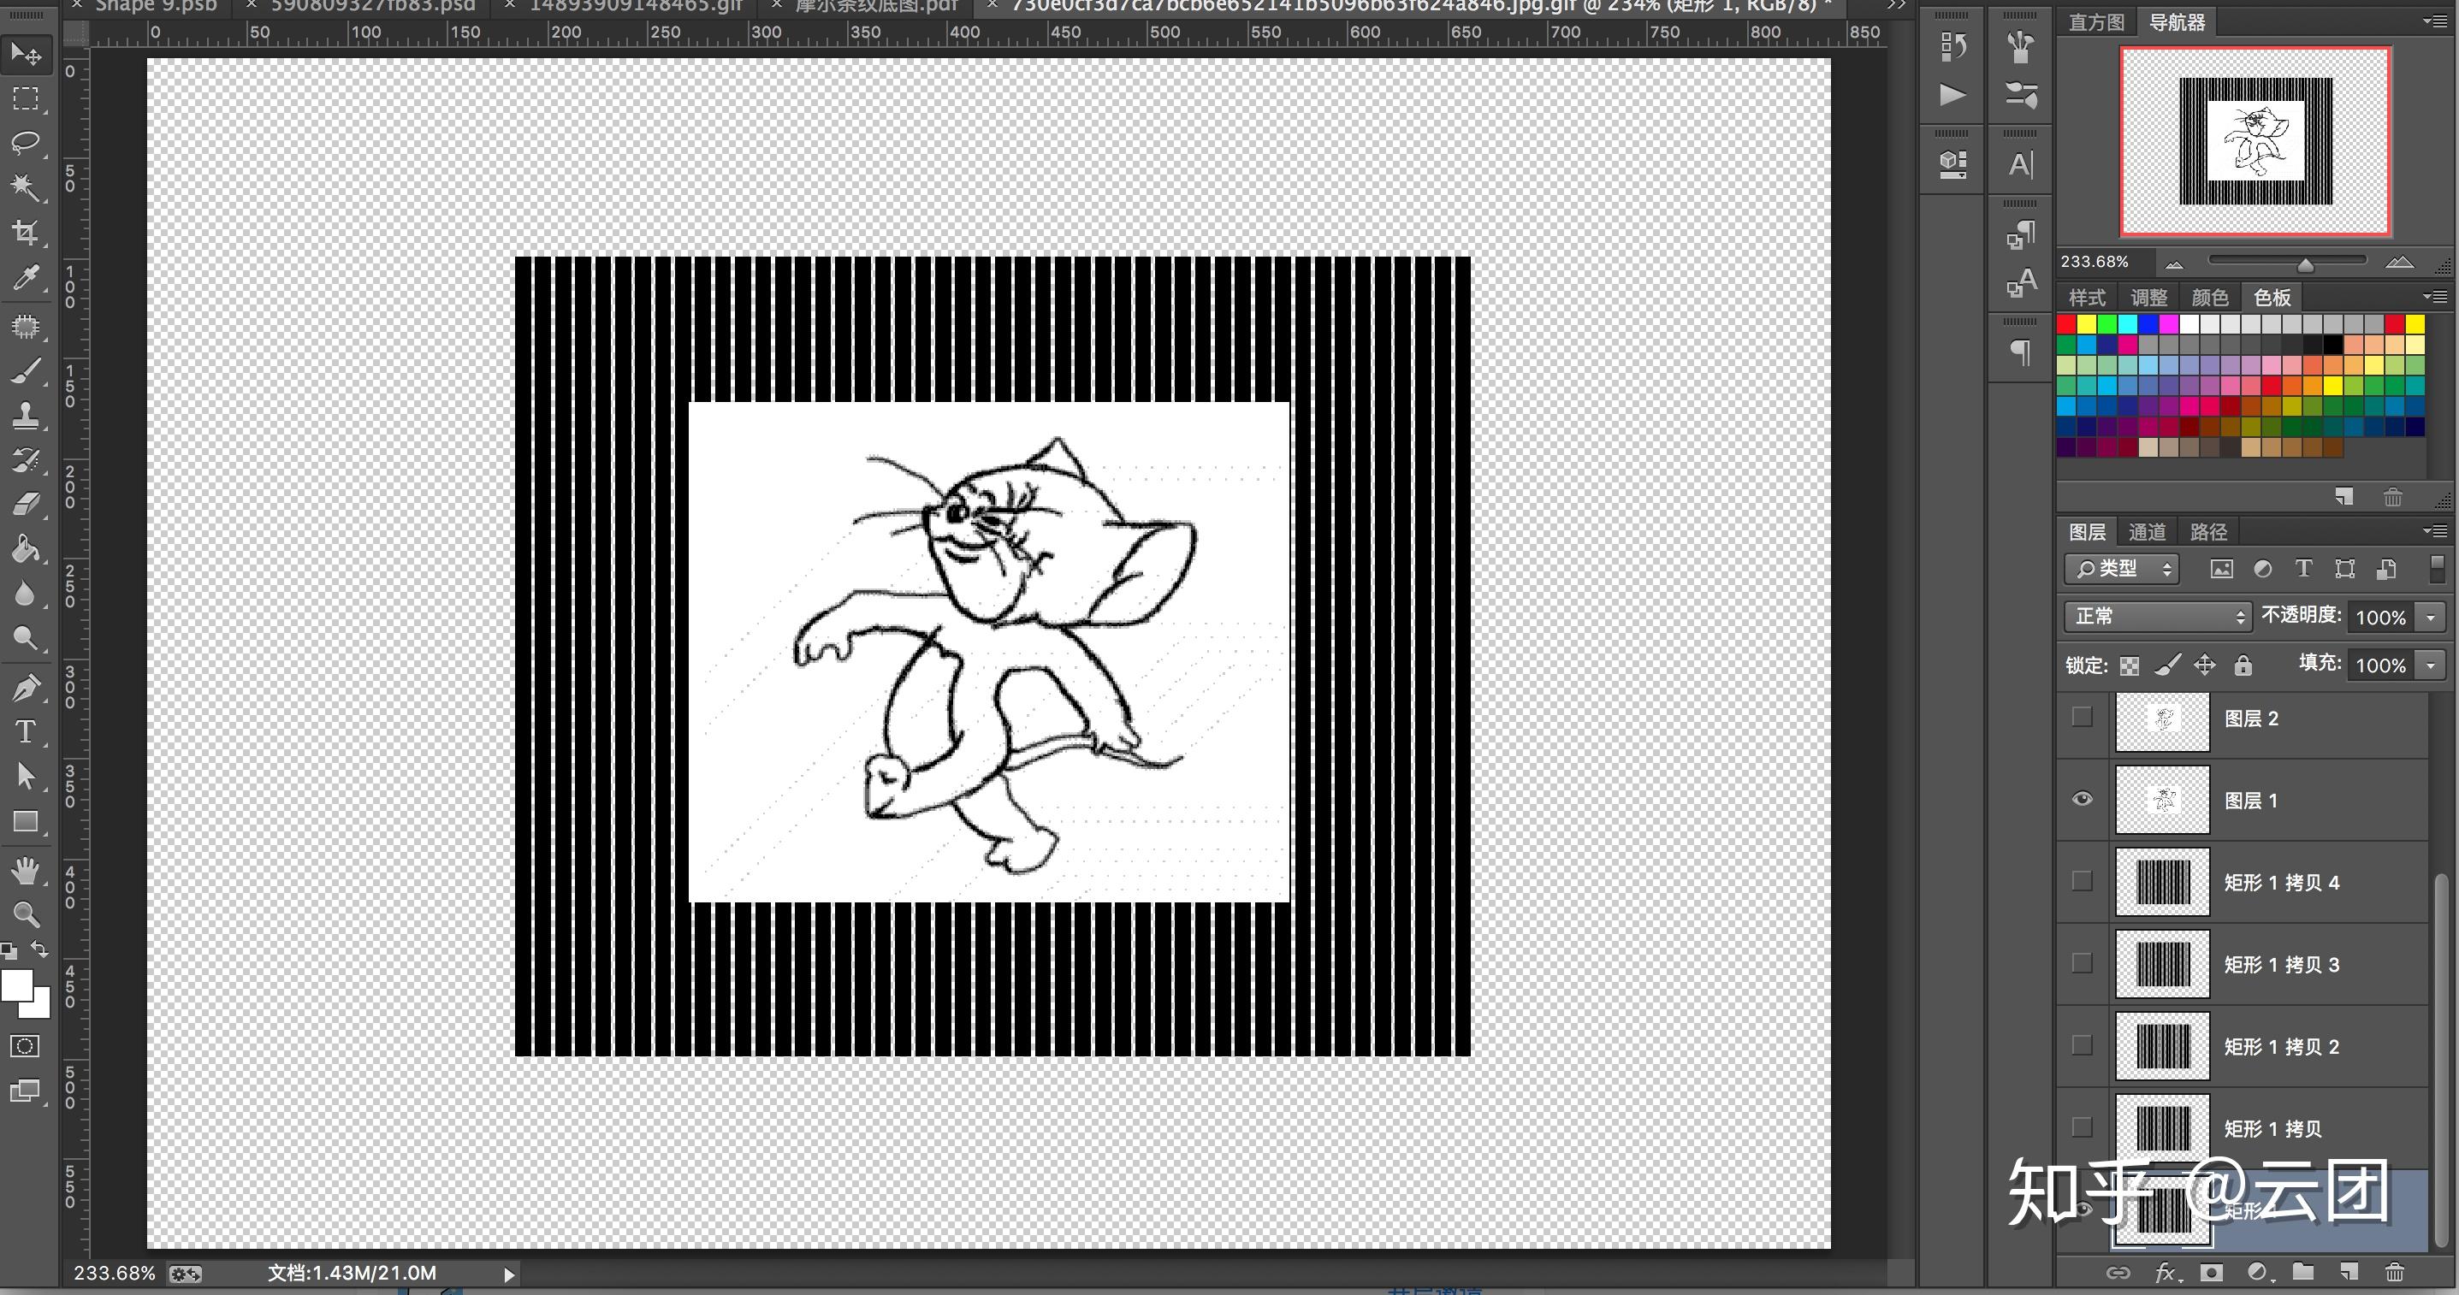Select the Rectangle shape tool
The width and height of the screenshot is (2459, 1295).
point(26,822)
